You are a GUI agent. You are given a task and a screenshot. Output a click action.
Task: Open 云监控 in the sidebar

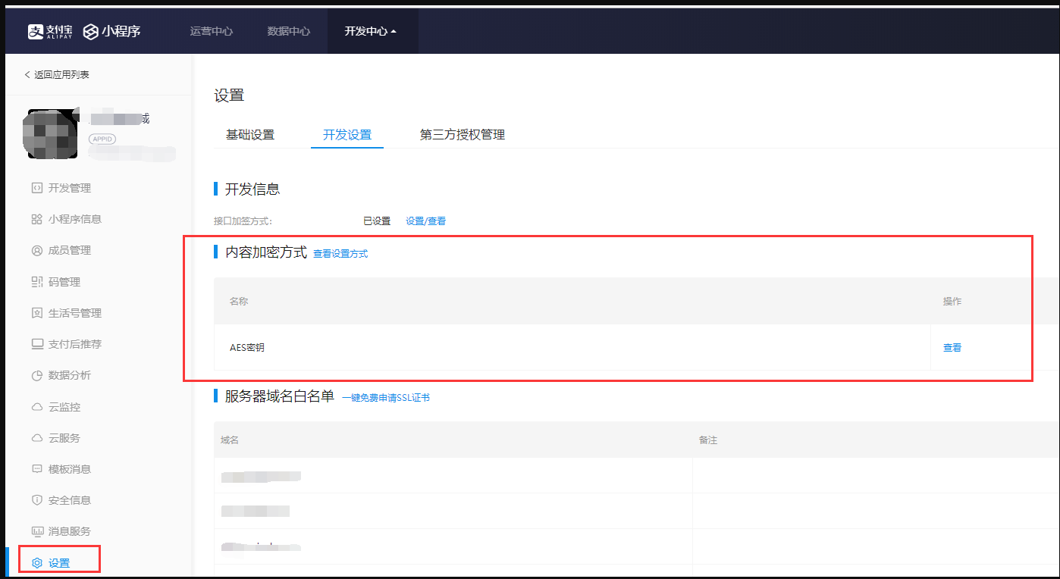click(x=64, y=407)
